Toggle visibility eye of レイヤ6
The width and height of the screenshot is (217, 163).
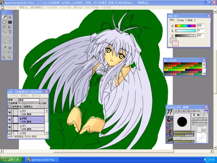pyautogui.click(x=9, y=133)
